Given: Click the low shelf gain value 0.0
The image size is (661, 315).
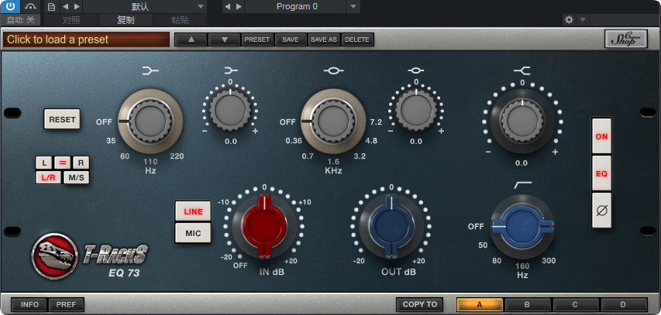Looking at the screenshot, I should (x=231, y=142).
